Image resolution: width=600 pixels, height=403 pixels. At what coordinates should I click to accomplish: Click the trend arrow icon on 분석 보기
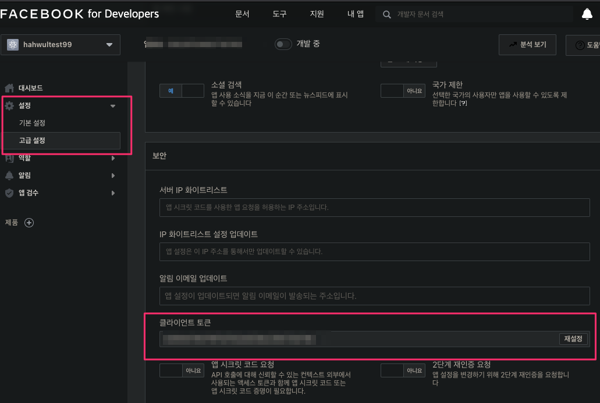coord(513,45)
